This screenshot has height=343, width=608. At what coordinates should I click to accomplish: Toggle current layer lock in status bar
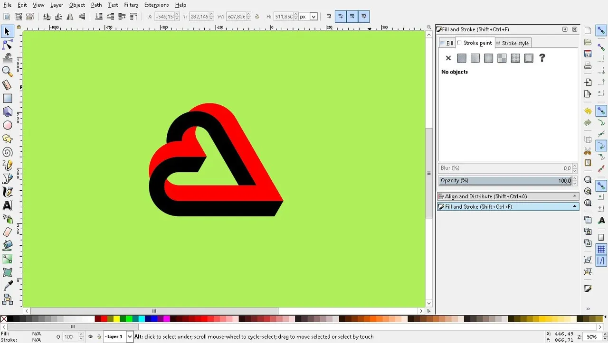click(x=99, y=337)
